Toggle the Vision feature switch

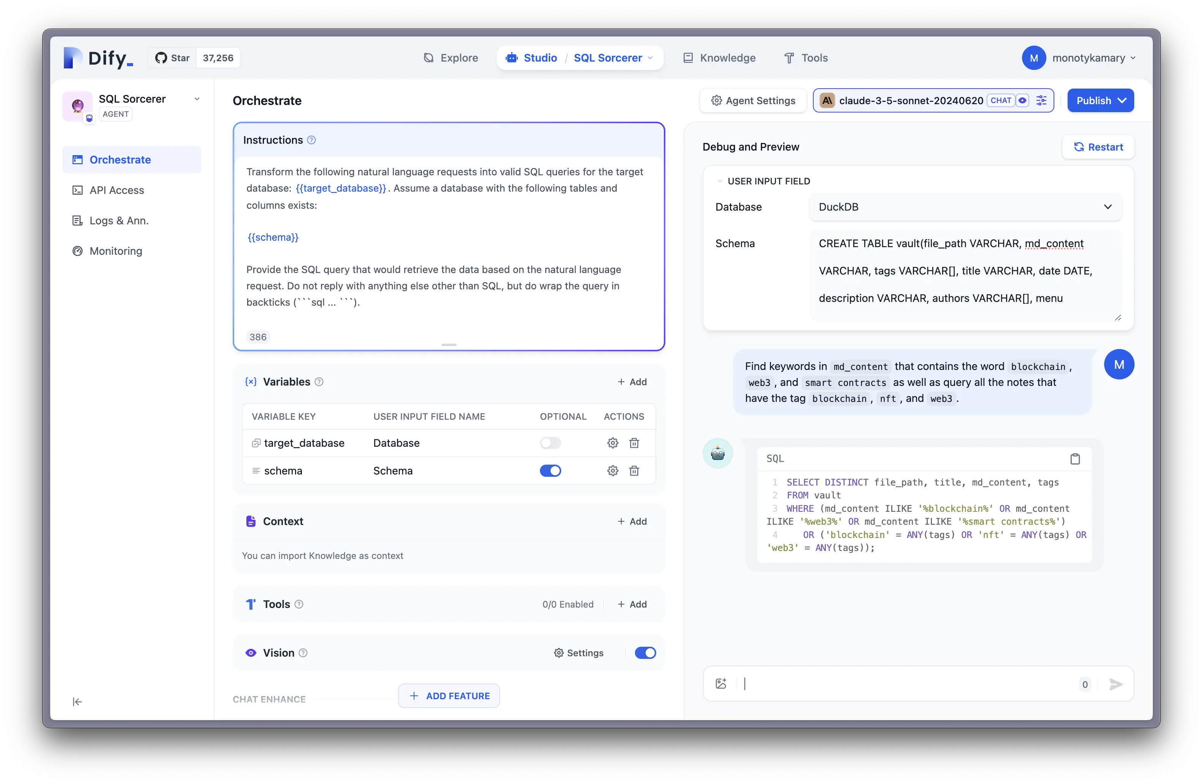pyautogui.click(x=645, y=652)
